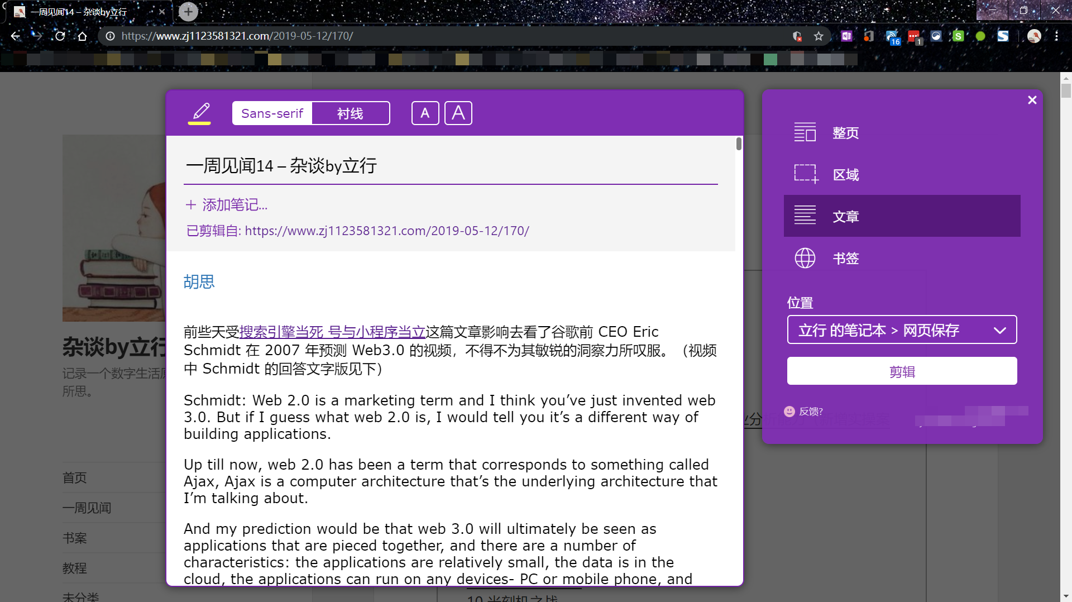Click the clipper preview scrollbar

738,143
